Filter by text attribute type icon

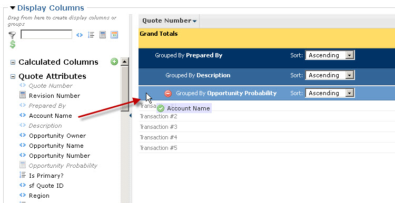click(x=80, y=35)
